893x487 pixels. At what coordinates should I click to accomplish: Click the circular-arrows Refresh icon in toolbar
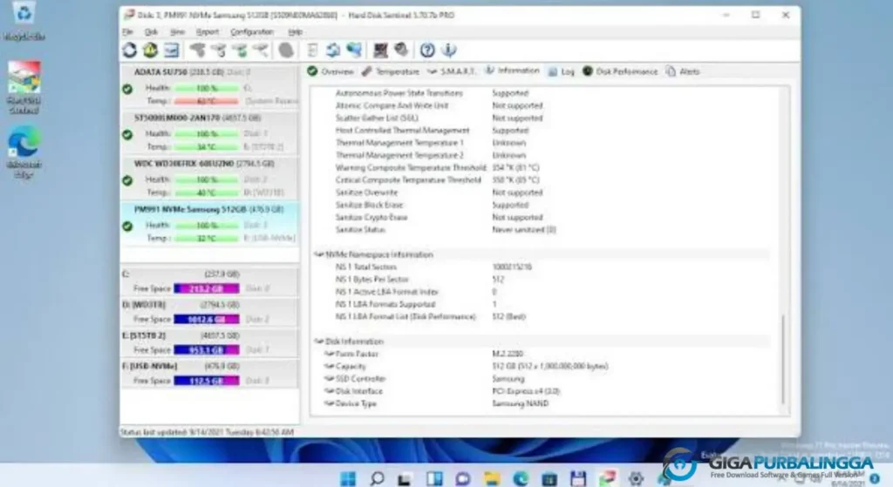[129, 51]
